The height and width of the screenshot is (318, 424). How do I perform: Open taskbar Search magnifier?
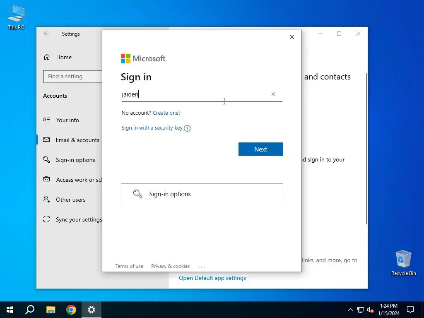[x=30, y=310]
